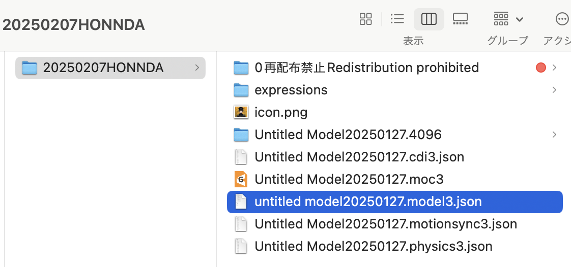Switch to list view
Screen dimensions: 571x267
click(x=397, y=19)
